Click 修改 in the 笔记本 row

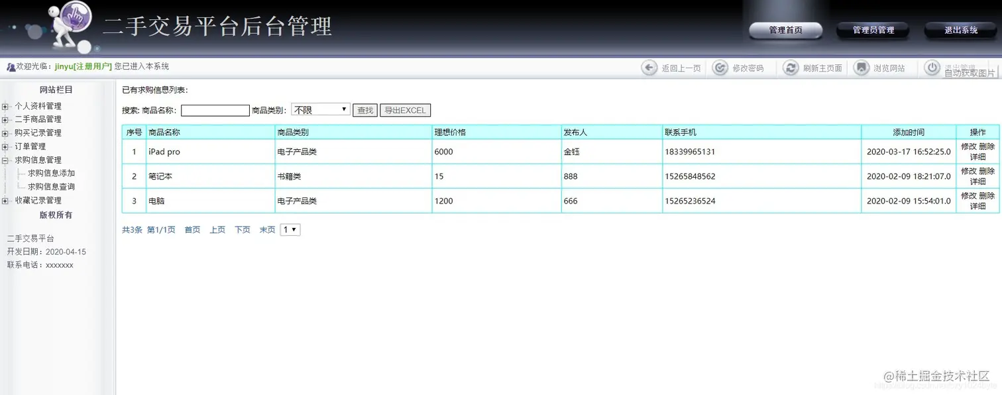968,171
